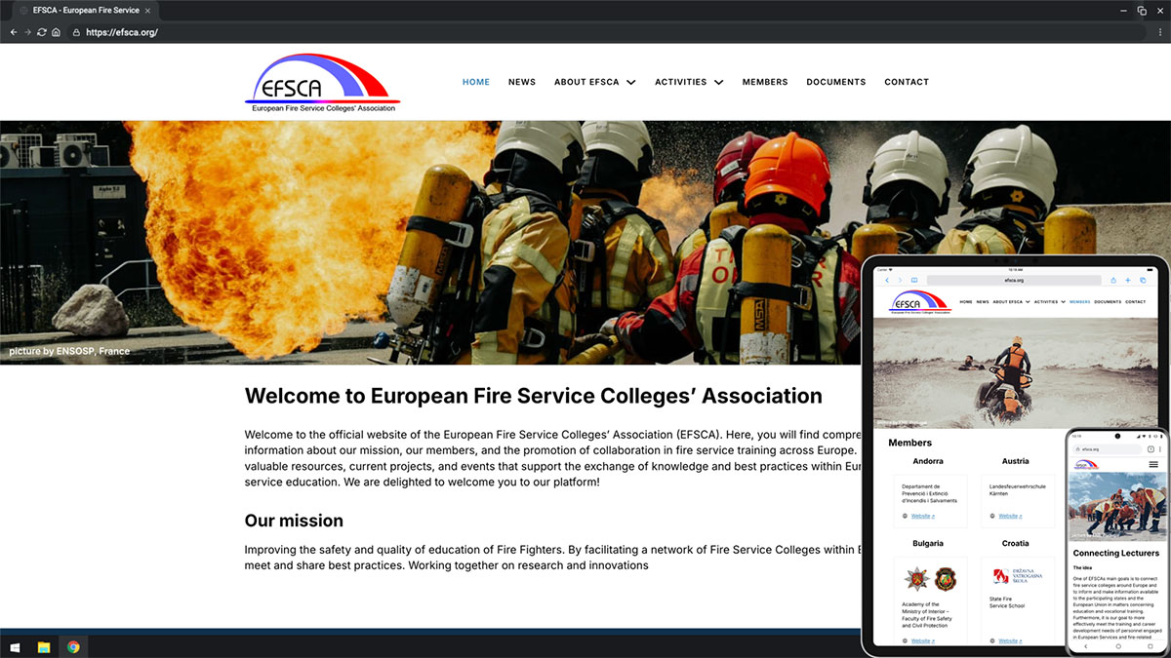
Task: Open Bulgaria's Website link in tablet preview
Action: click(922, 640)
